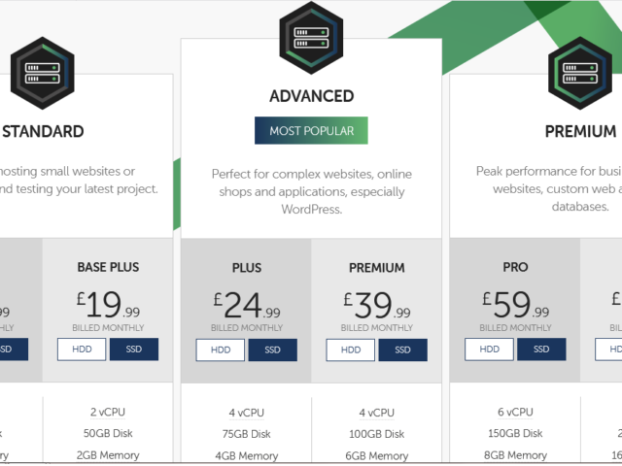This screenshot has width=622, height=466.
Task: Click the £39.99 Premium price
Action: point(377,305)
